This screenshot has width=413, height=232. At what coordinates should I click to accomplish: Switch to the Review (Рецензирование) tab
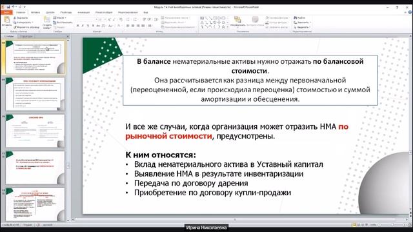coord(128,12)
